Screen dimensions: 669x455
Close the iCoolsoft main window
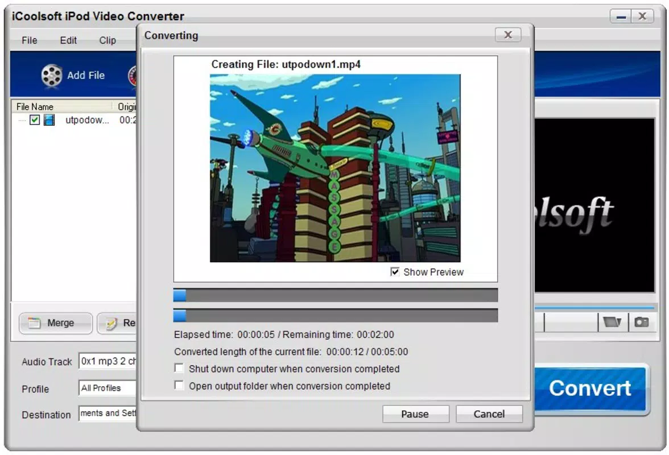tap(642, 16)
